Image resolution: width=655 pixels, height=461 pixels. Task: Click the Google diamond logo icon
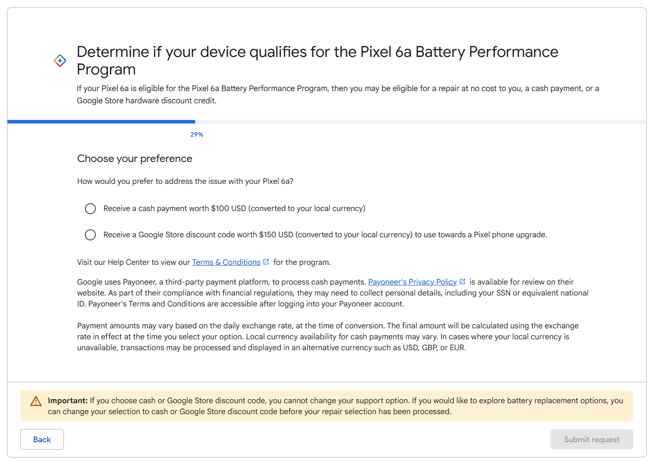tap(60, 60)
